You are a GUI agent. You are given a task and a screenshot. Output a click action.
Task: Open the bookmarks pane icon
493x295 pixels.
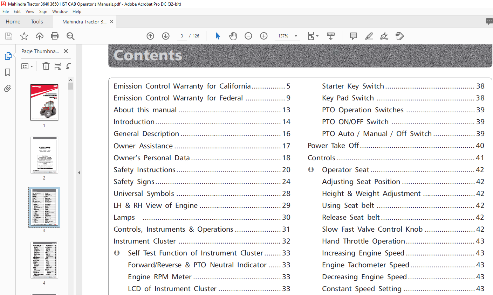click(8, 72)
